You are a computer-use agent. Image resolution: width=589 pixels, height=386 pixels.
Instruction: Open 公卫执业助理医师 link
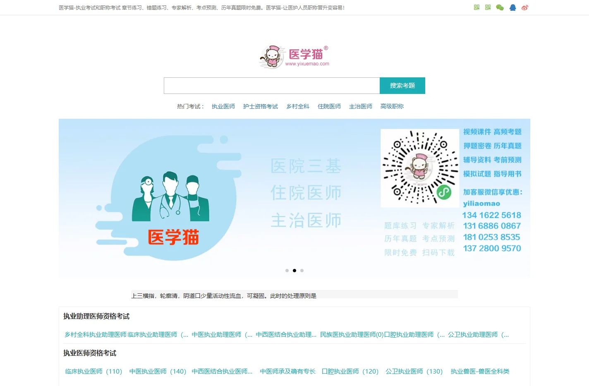479,335
